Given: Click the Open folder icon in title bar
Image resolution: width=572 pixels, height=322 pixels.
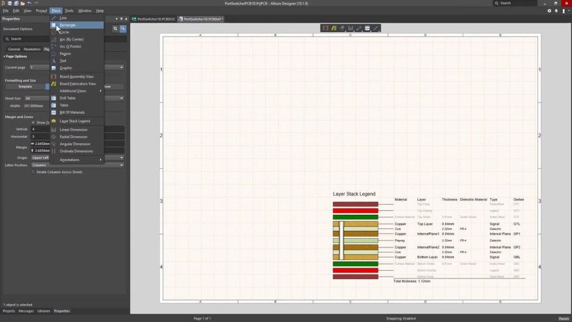Looking at the screenshot, I should [x=23, y=4].
